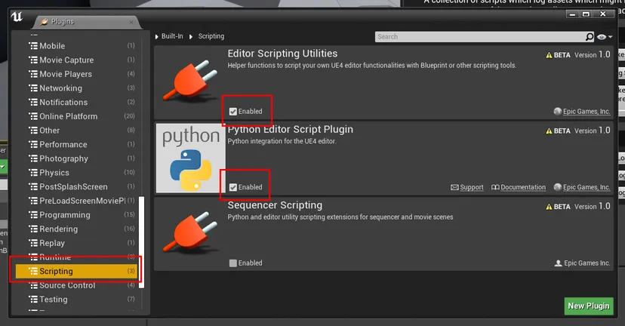Click the Editor Scripting Utilities plug icon
625x326 pixels.
tap(189, 81)
